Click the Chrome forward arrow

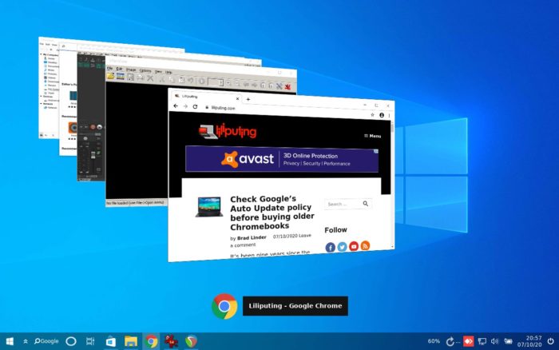(x=185, y=106)
